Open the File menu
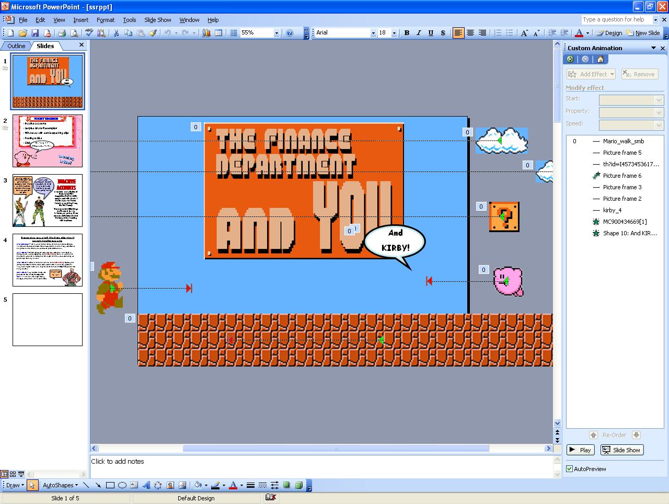Screen dimensions: 669x504 [x=23, y=20]
